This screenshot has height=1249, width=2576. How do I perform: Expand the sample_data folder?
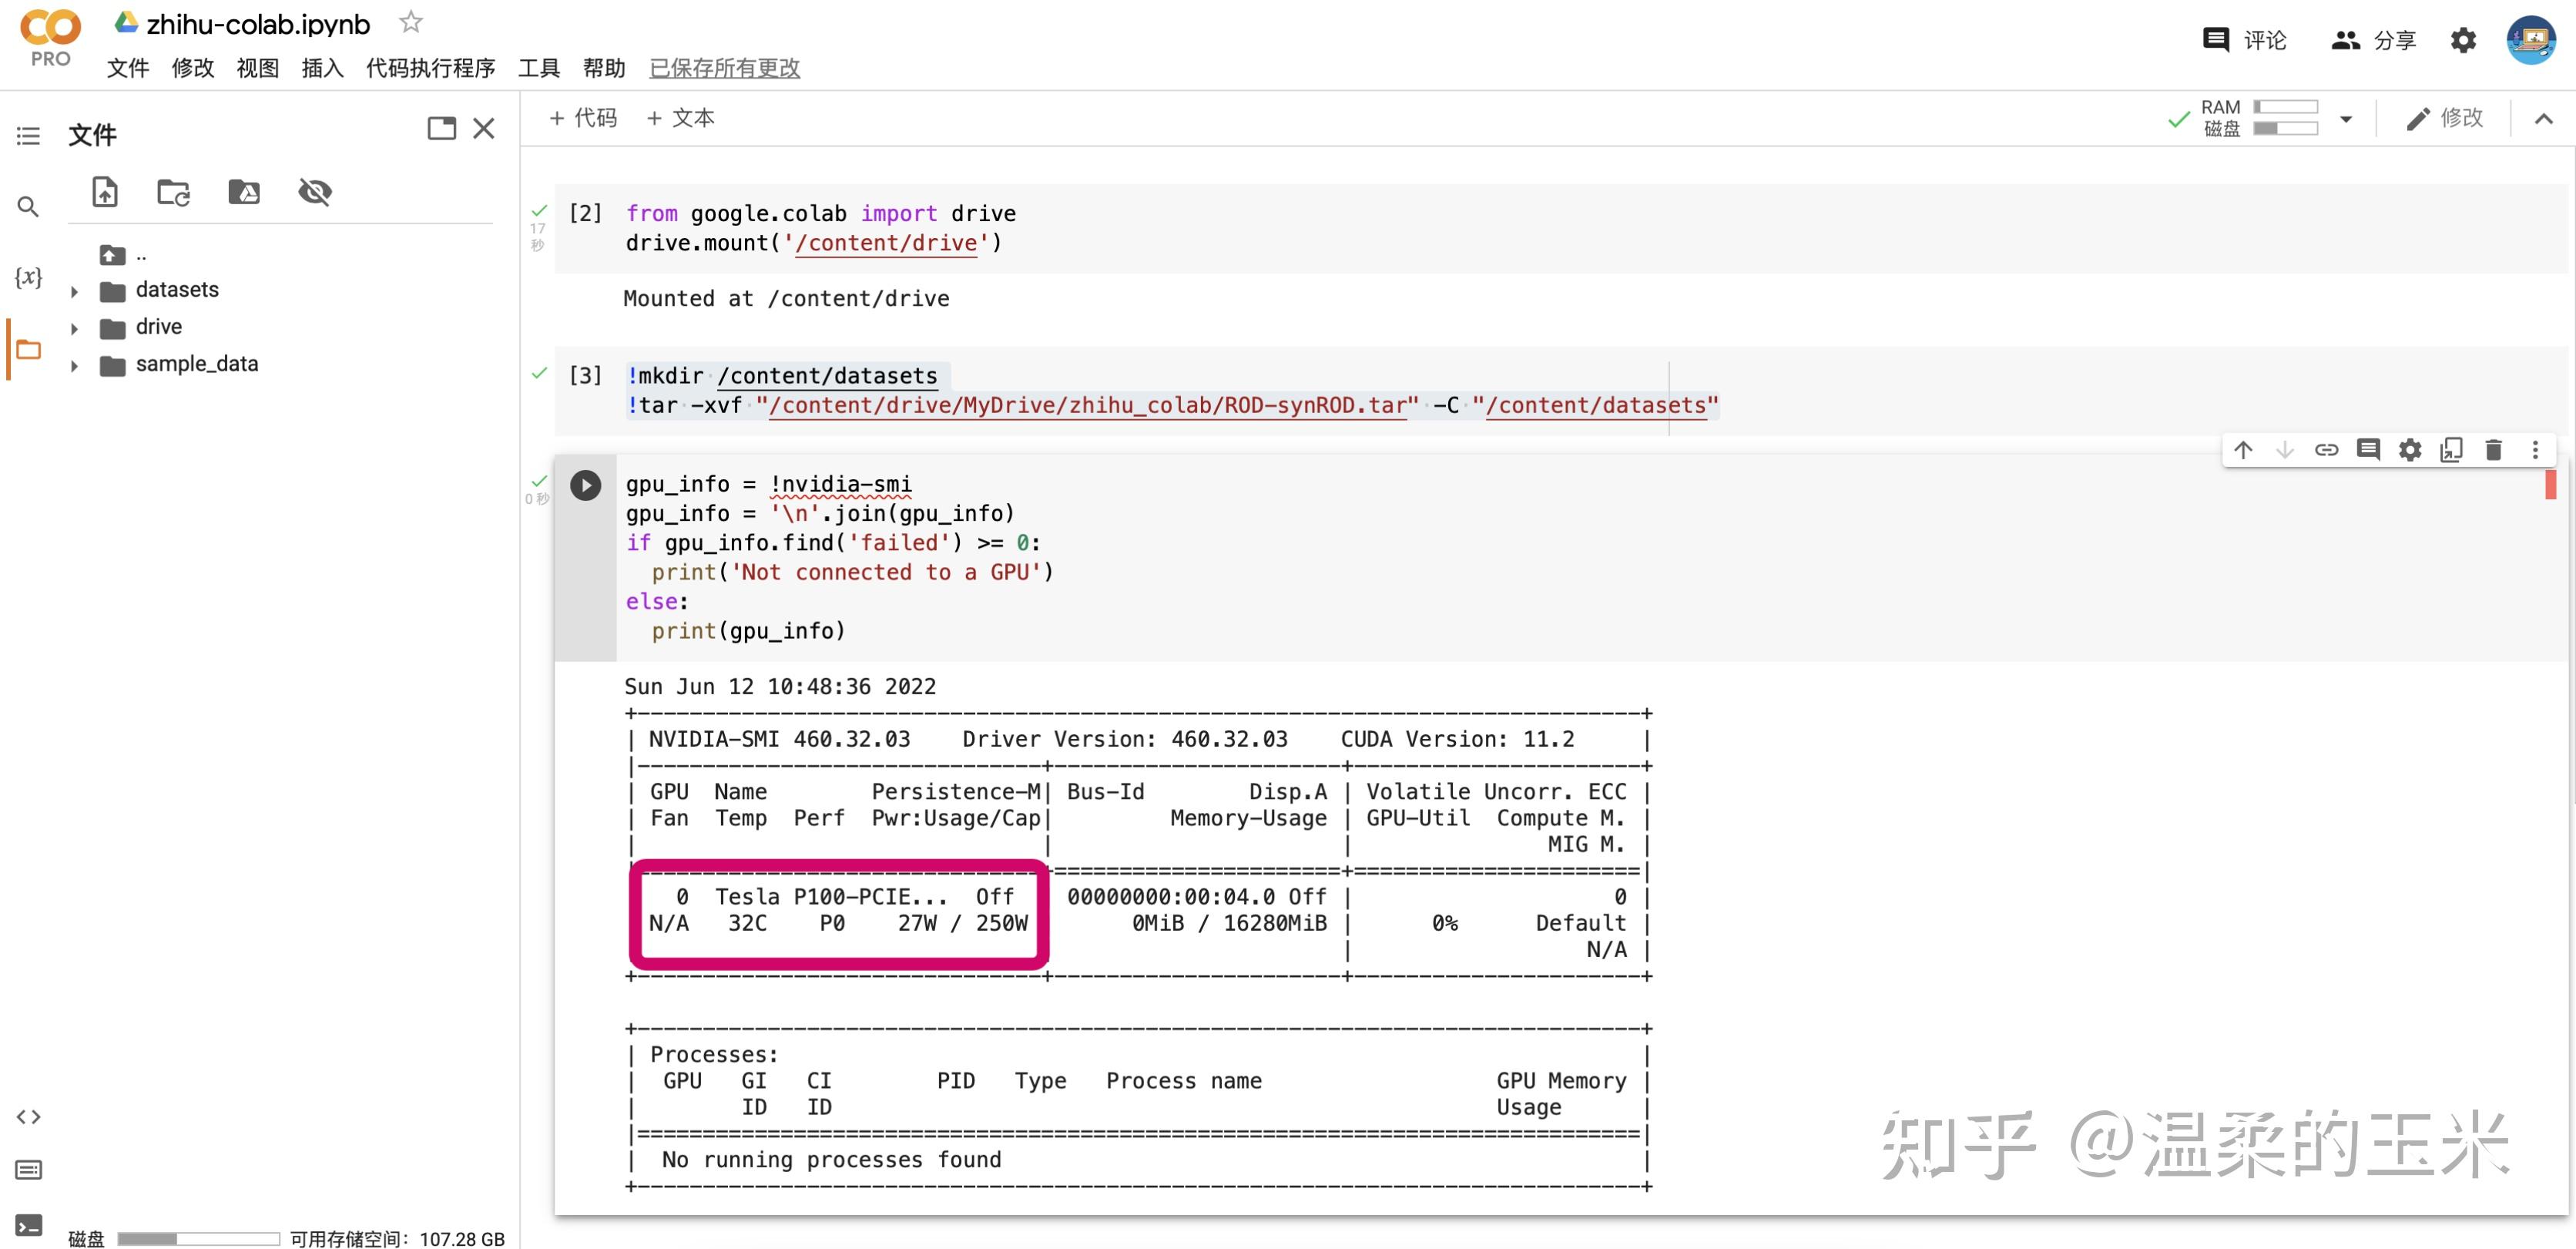[x=74, y=365]
